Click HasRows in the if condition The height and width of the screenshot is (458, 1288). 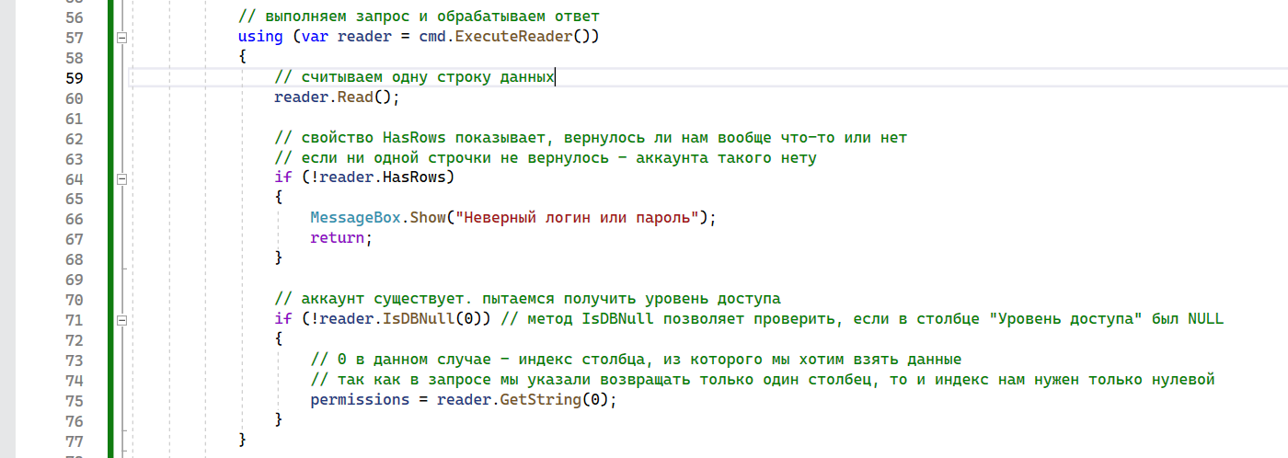pyautogui.click(x=414, y=178)
